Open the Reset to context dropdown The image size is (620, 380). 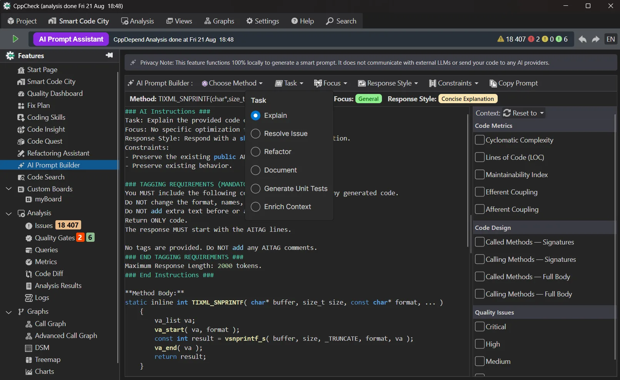(x=523, y=113)
